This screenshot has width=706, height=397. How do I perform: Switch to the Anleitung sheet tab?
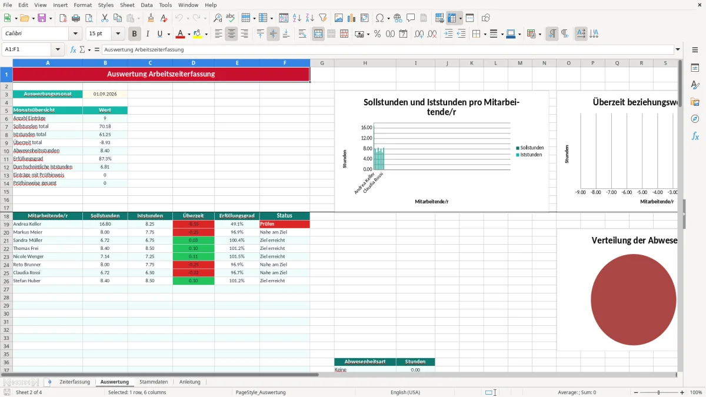click(x=190, y=382)
